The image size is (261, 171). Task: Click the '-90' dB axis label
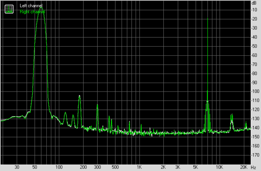(x=254, y=83)
